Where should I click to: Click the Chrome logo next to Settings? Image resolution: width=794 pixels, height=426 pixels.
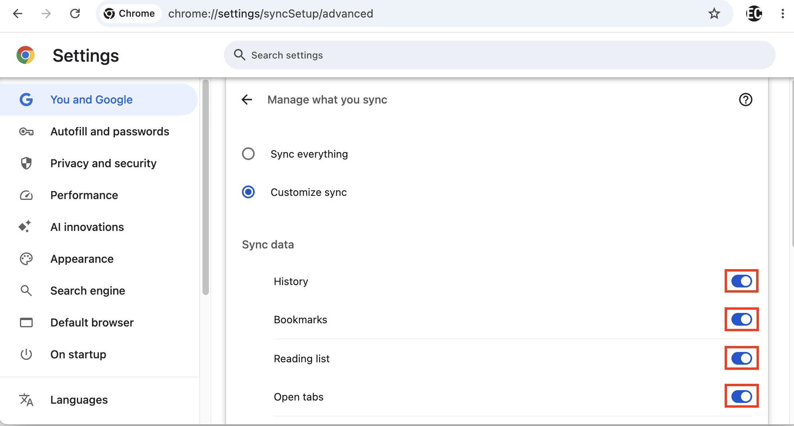click(x=26, y=55)
